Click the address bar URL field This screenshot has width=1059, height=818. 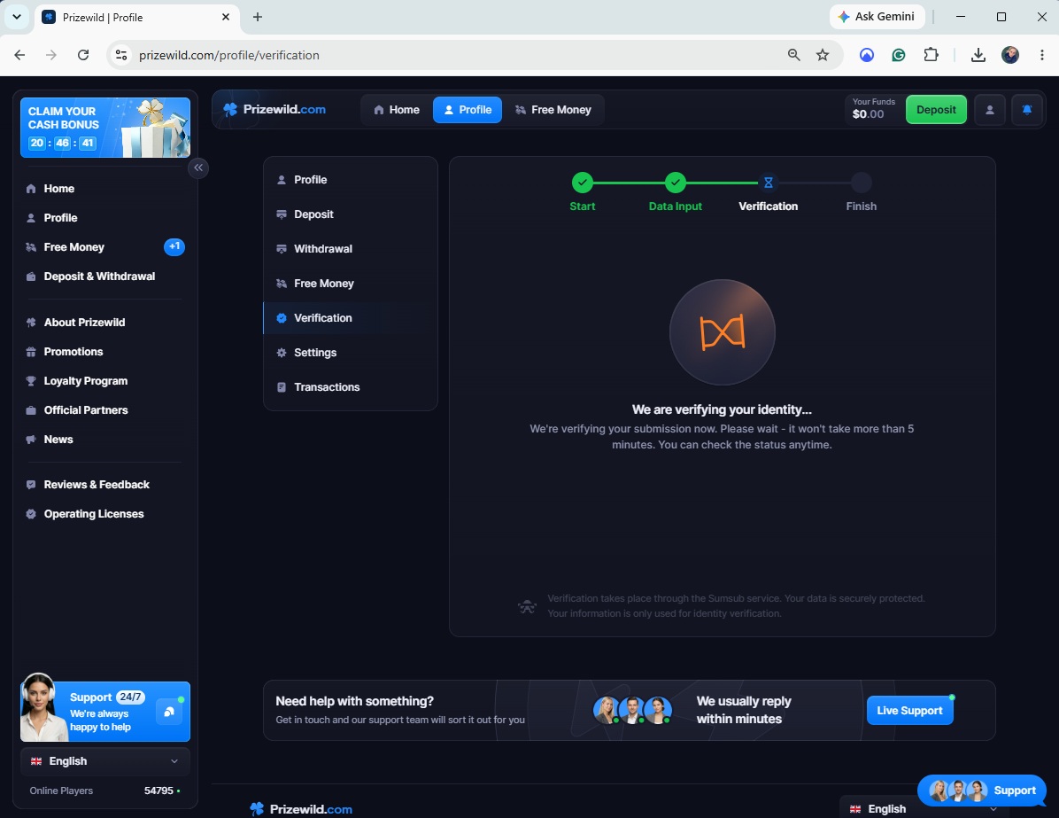pyautogui.click(x=445, y=55)
